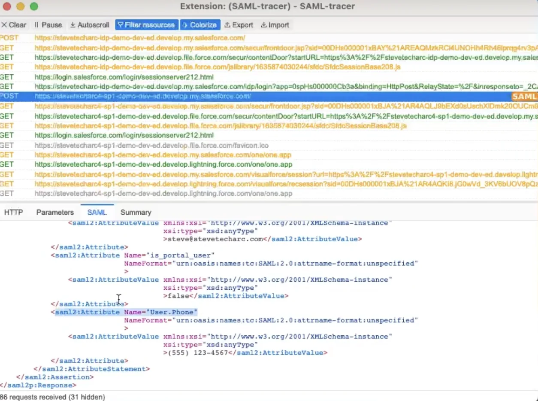Pause request capturing
The height and width of the screenshot is (401, 538).
click(48, 25)
